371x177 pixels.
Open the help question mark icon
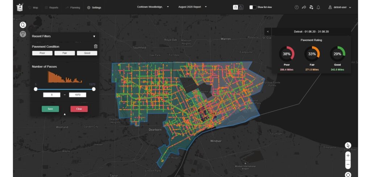(x=297, y=7)
